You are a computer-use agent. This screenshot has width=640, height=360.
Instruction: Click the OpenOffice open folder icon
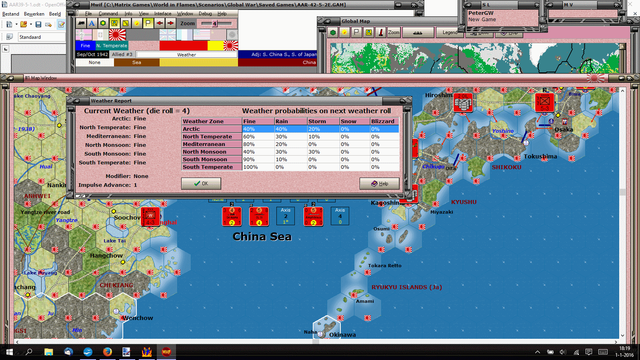point(24,24)
